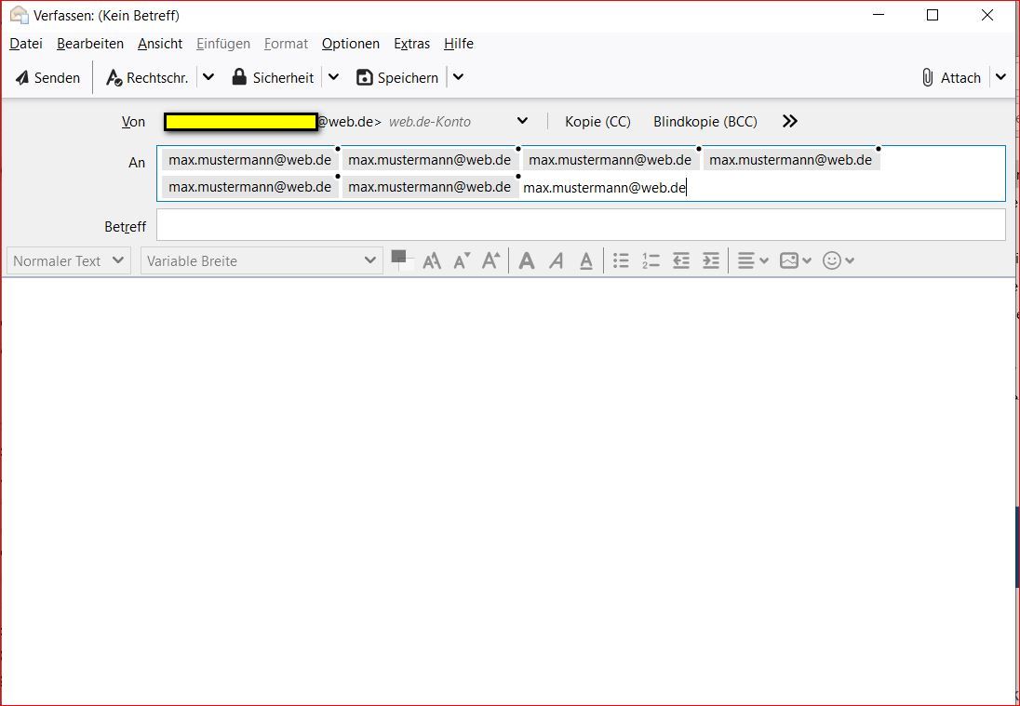Open the Rechtschr. spell check tool

point(147,78)
